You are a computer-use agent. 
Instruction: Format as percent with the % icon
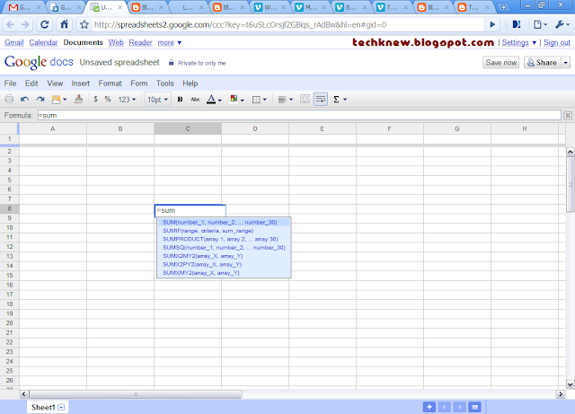[108, 99]
